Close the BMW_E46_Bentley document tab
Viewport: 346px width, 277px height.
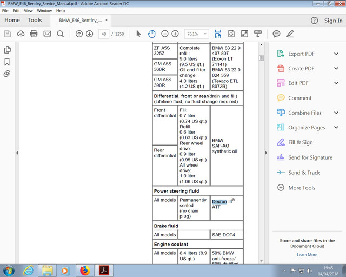click(x=107, y=20)
